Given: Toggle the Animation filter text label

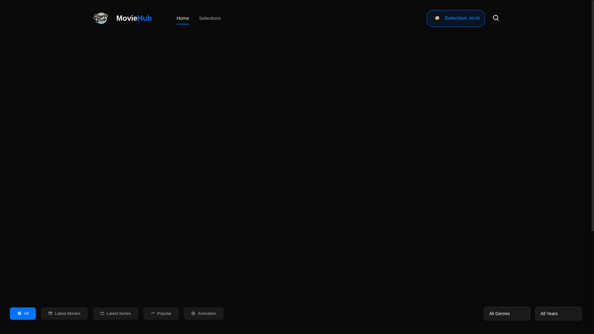Looking at the screenshot, I should (207, 313).
